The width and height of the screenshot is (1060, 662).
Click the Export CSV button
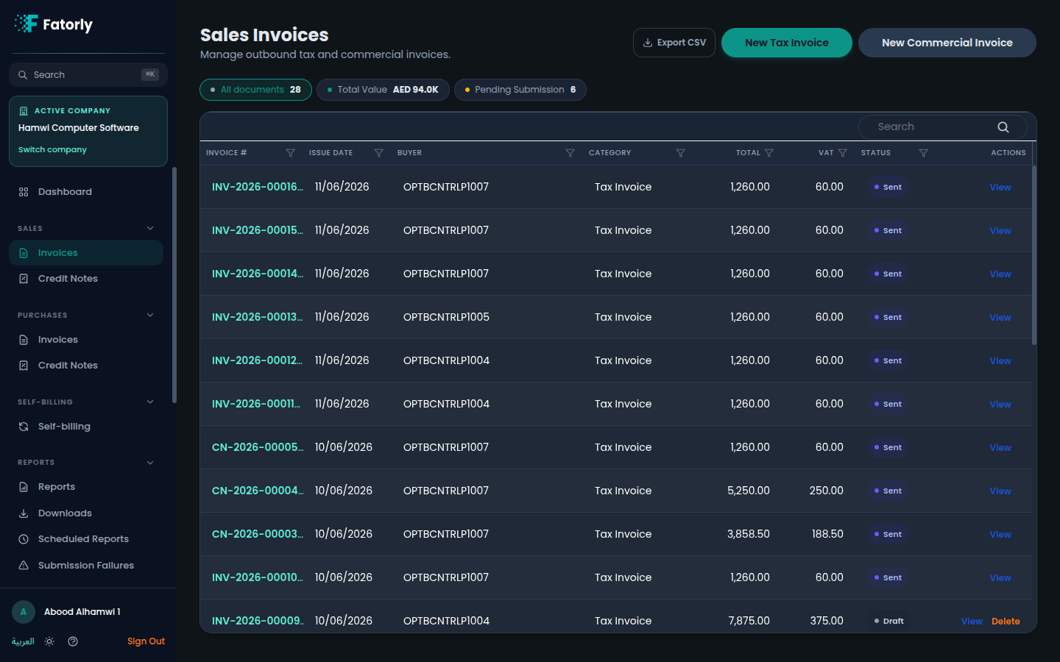[674, 43]
